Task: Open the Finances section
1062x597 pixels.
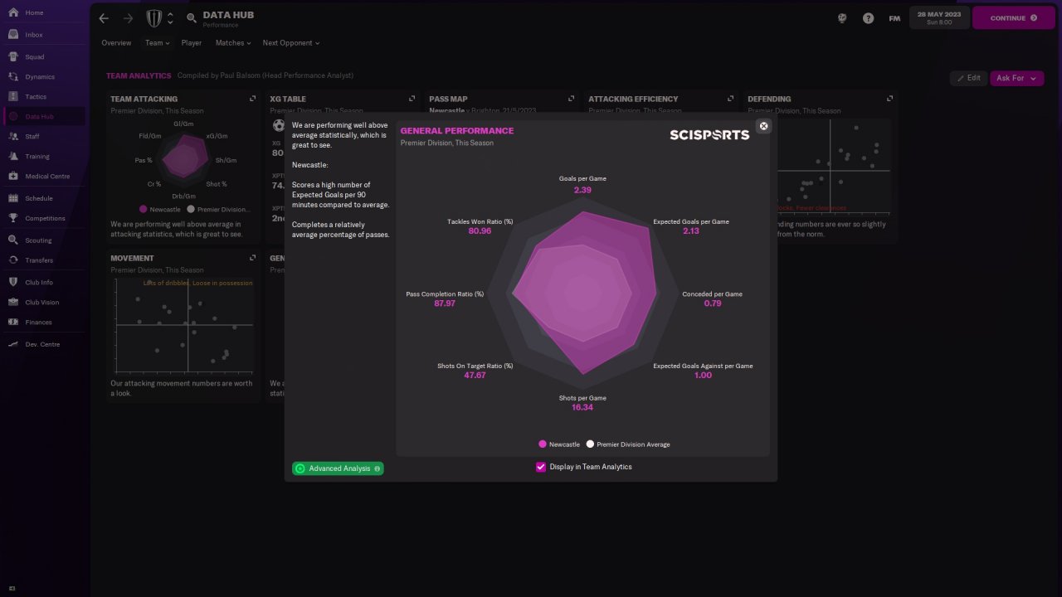Action: point(42,323)
